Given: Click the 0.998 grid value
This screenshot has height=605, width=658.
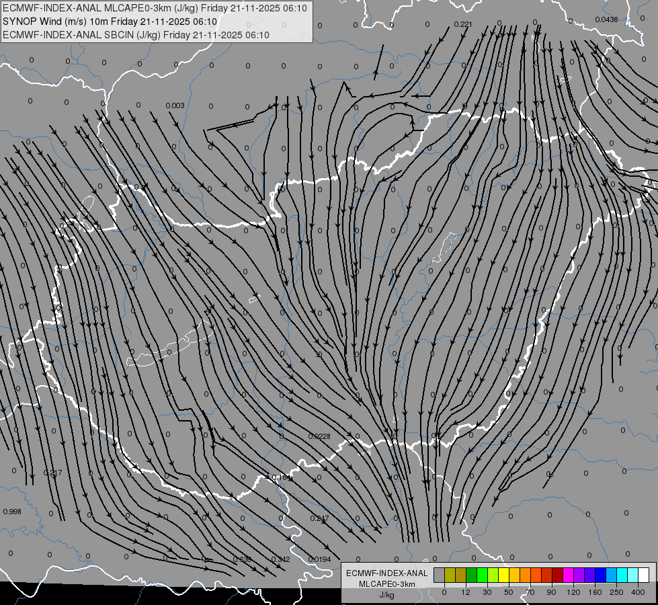Looking at the screenshot, I should [11, 512].
